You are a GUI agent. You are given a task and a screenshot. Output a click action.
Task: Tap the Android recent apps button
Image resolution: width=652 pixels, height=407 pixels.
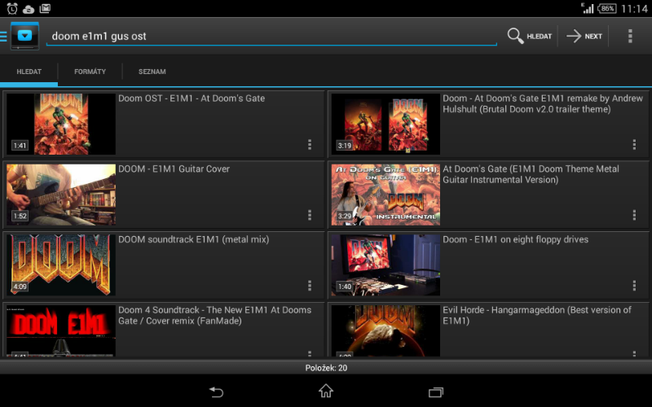pos(436,392)
